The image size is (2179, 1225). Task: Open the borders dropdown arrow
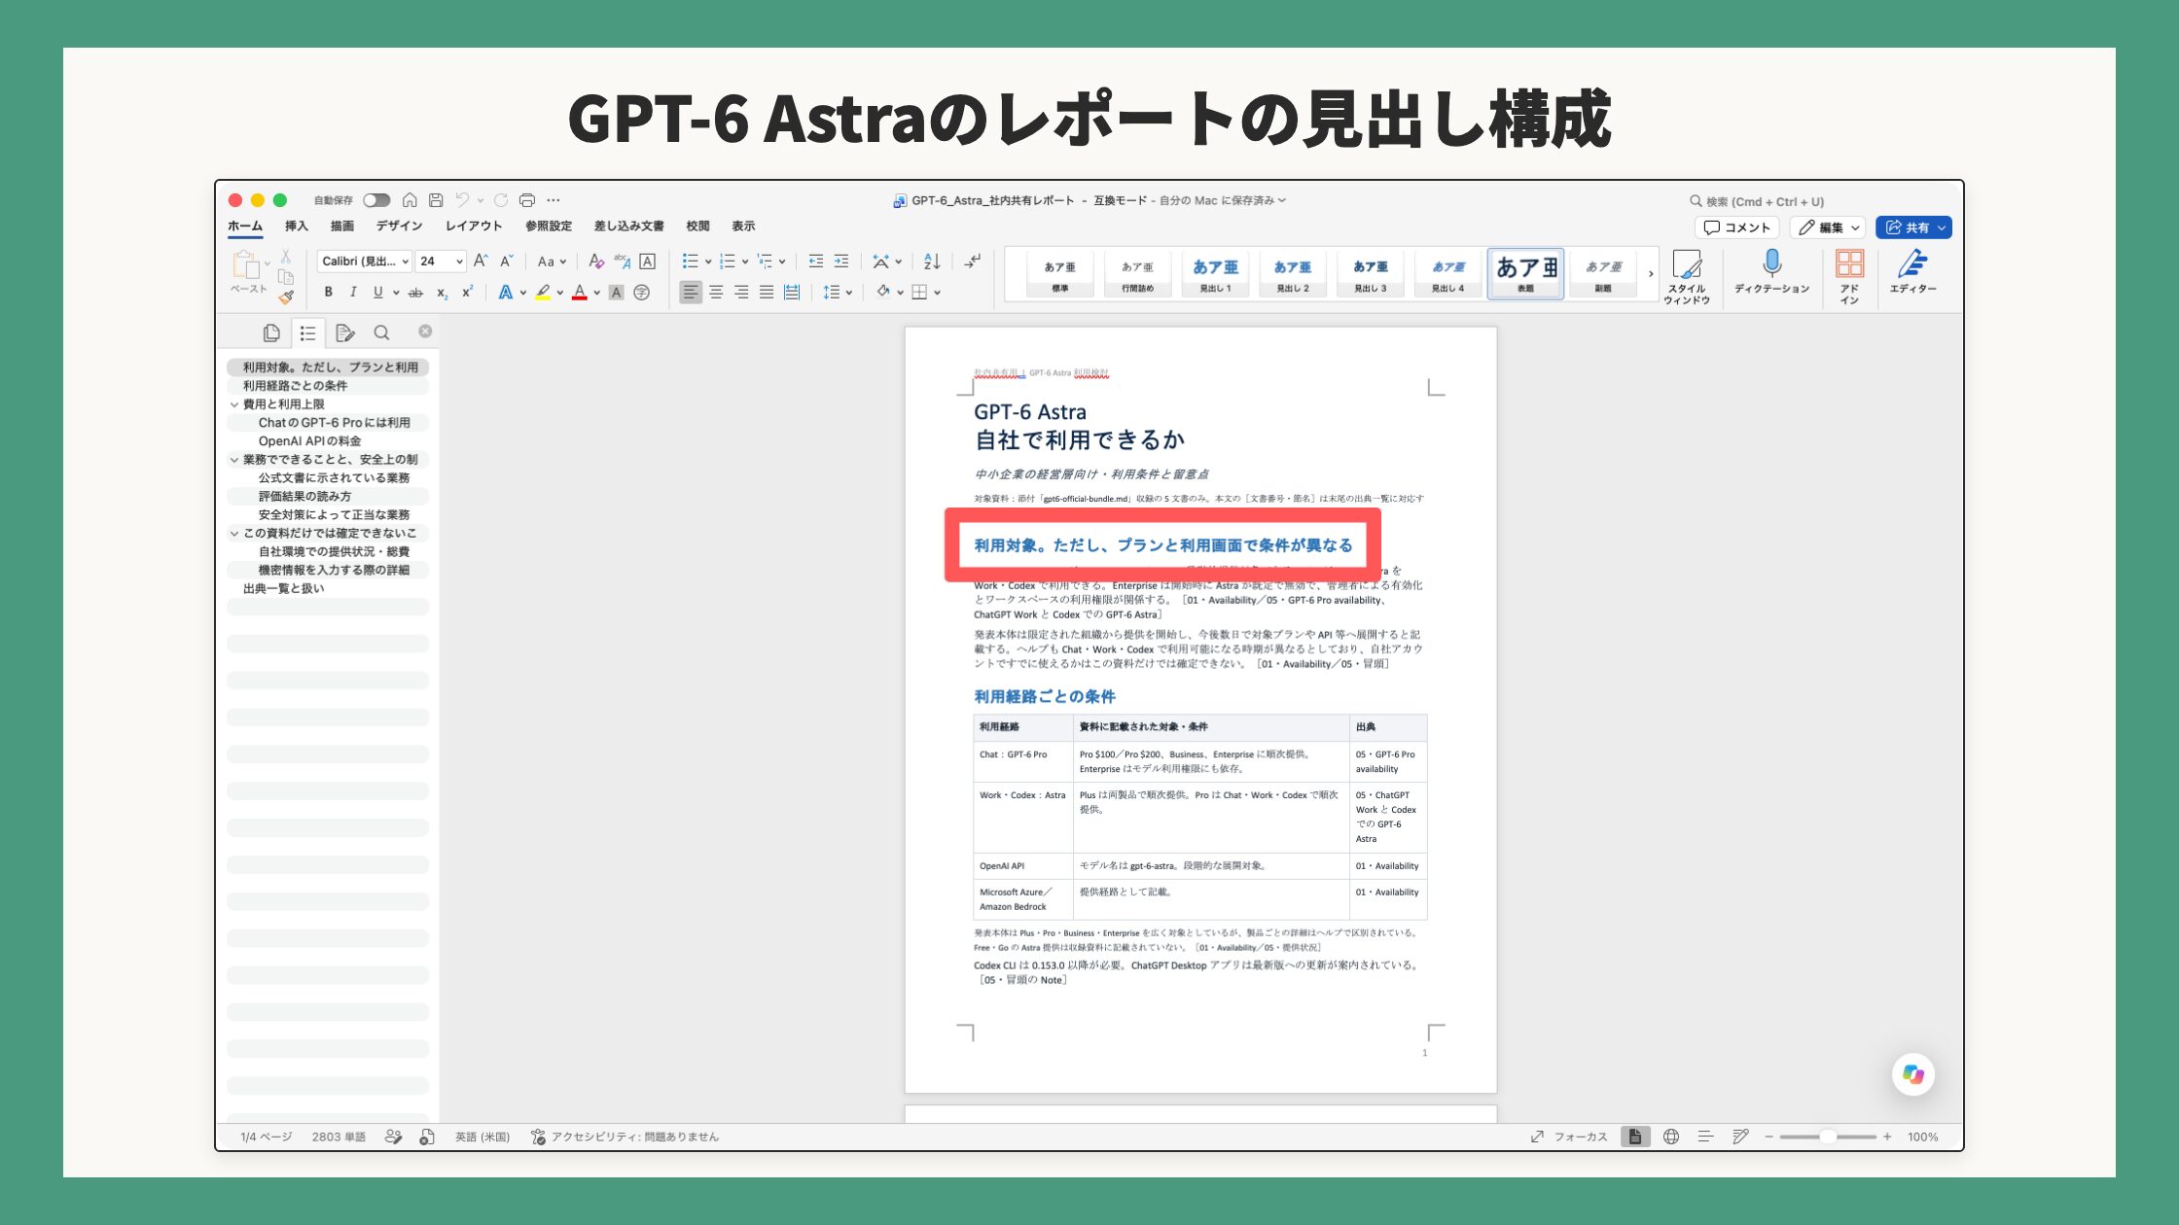tap(938, 293)
